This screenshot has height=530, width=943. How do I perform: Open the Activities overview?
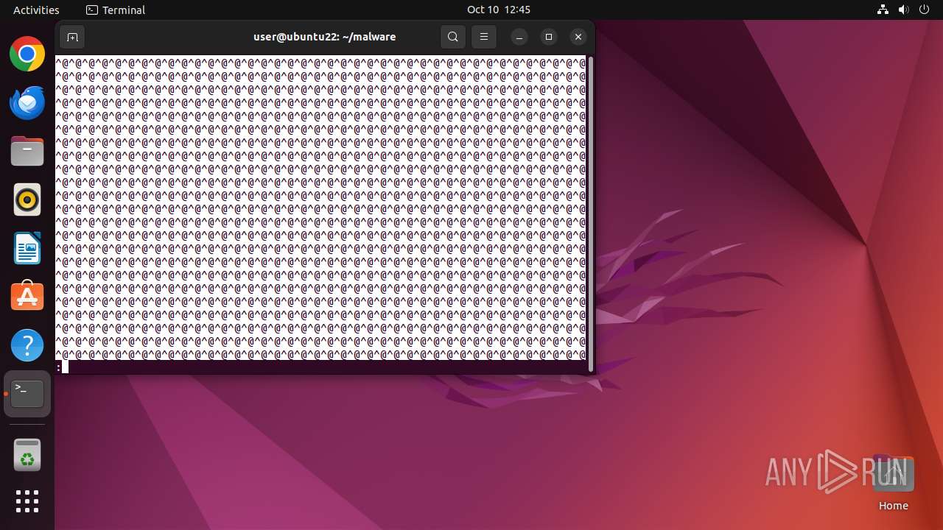[x=36, y=10]
